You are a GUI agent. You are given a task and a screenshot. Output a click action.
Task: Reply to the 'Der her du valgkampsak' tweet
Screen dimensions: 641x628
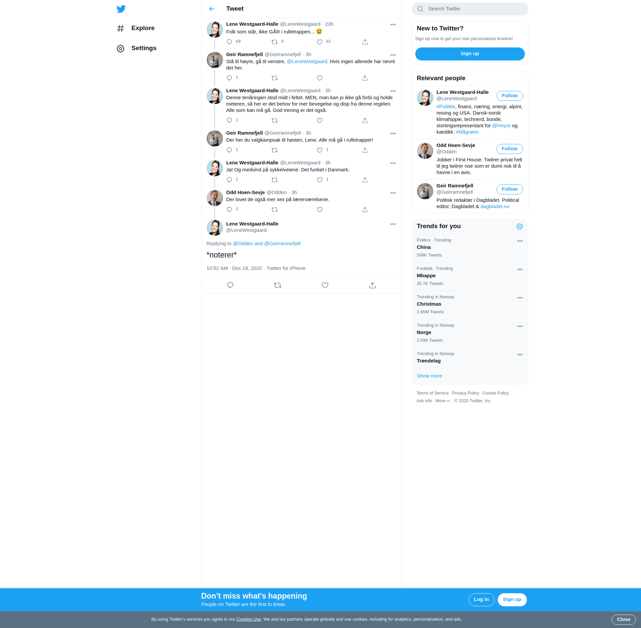click(x=229, y=150)
